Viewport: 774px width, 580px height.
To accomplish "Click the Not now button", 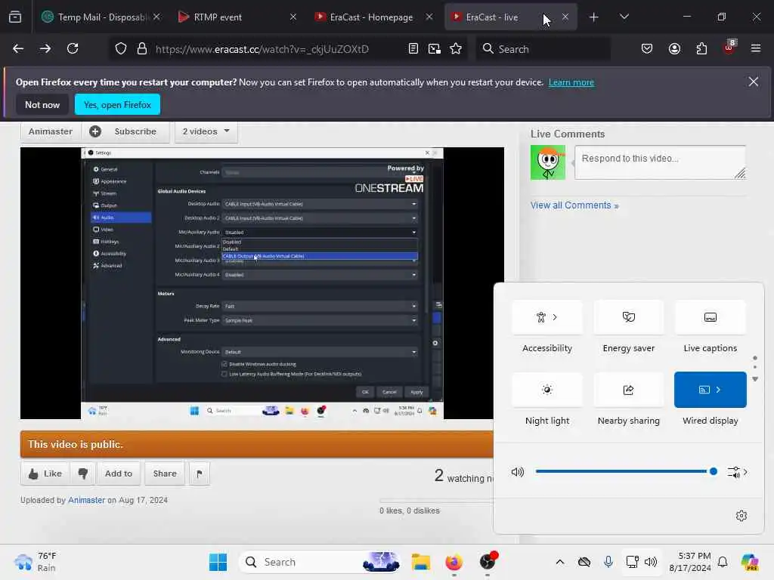I will coord(42,104).
